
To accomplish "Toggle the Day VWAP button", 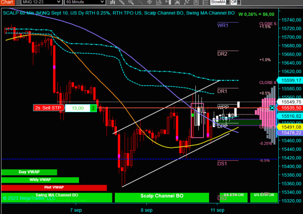I will tap(29, 172).
